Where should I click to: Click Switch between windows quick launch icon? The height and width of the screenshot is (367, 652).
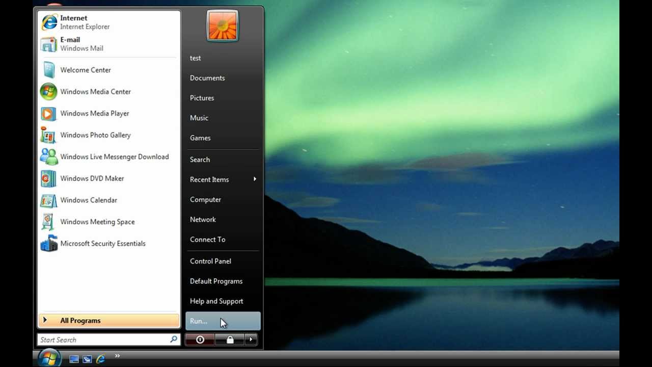coord(87,359)
